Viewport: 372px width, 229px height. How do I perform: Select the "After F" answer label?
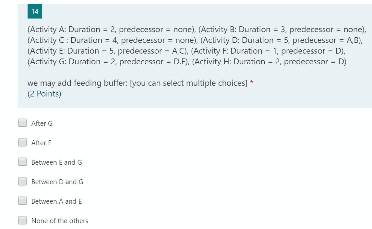[41, 143]
